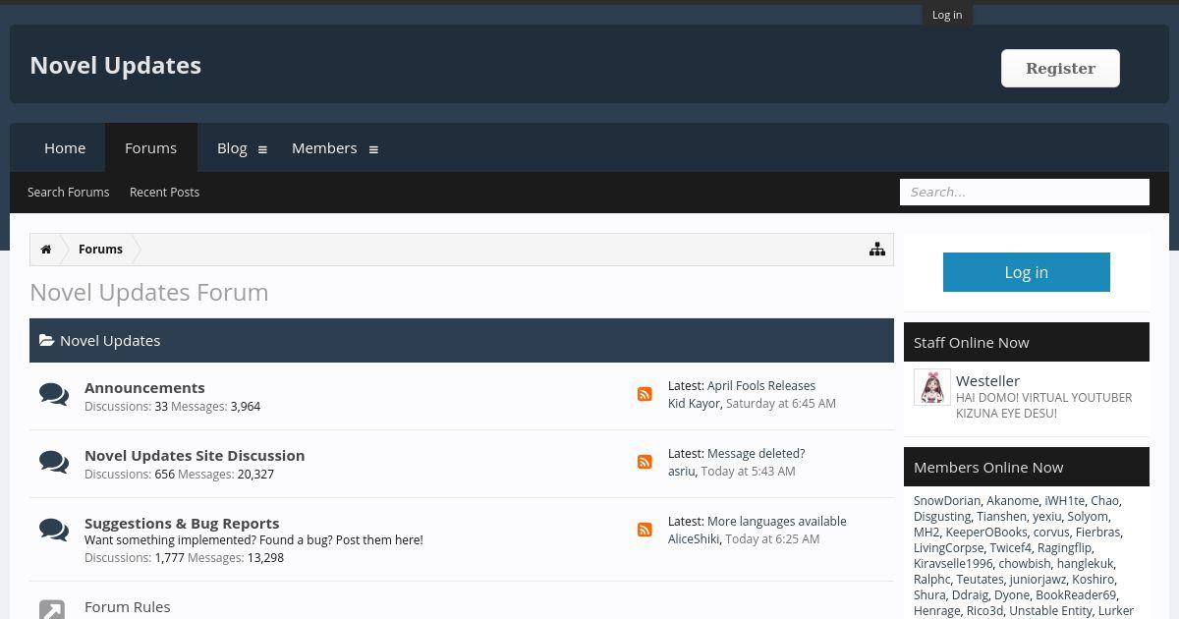The image size is (1179, 619).
Task: Click the Announcements forum chat-bubble icon
Action: coord(54,395)
